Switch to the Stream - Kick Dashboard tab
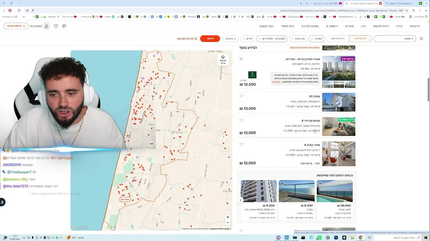The width and height of the screenshot is (430, 241). click(400, 3)
